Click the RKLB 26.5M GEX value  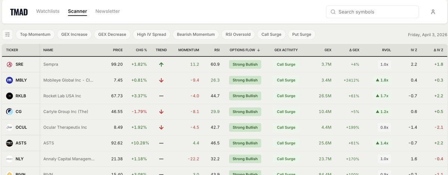pos(325,96)
